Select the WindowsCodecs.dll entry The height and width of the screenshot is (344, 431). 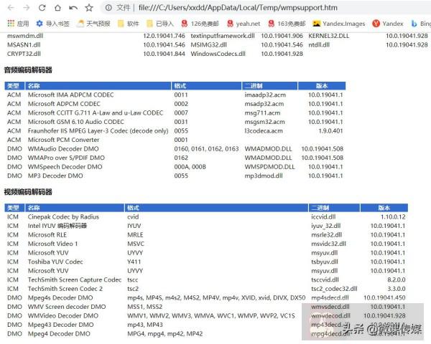click(x=218, y=54)
